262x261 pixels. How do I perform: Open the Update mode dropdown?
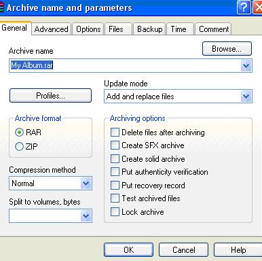pyautogui.click(x=178, y=97)
